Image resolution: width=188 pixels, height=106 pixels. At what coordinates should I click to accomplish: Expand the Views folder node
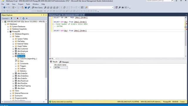(11, 91)
